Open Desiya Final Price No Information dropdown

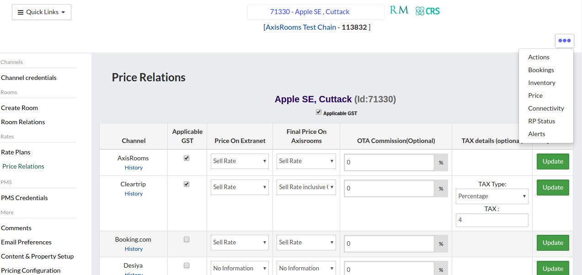[x=306, y=268]
